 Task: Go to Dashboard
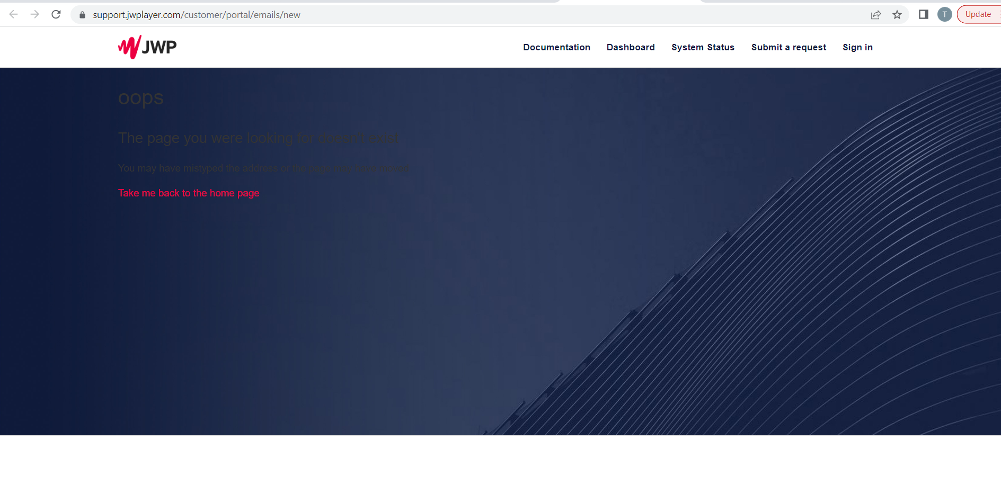[631, 47]
